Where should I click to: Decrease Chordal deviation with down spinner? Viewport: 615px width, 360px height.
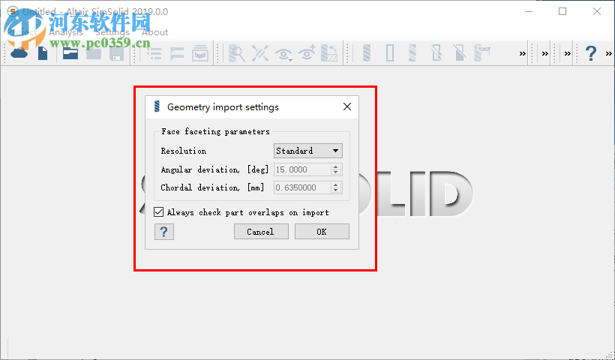click(336, 190)
